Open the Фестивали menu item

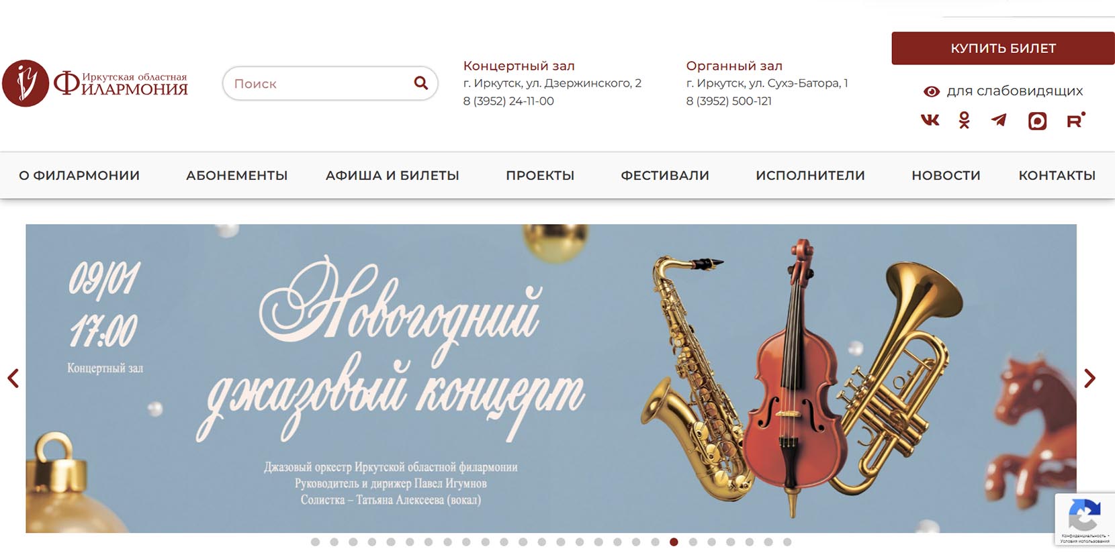click(665, 175)
